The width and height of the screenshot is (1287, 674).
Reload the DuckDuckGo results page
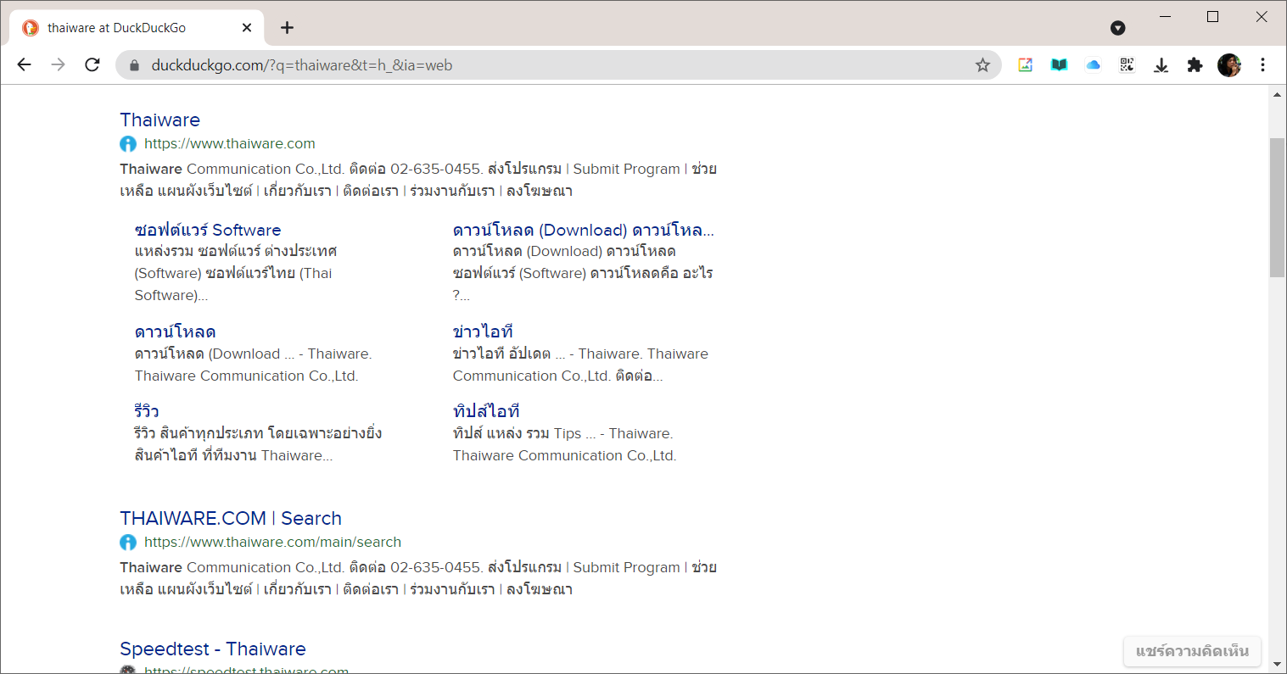[92, 65]
